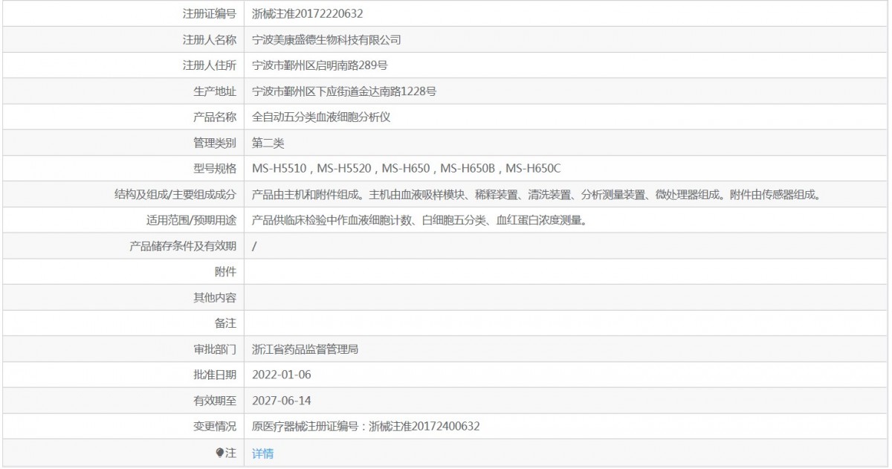This screenshot has width=892, height=469.
Task: Click the 备注 label cell
Action: tap(123, 323)
